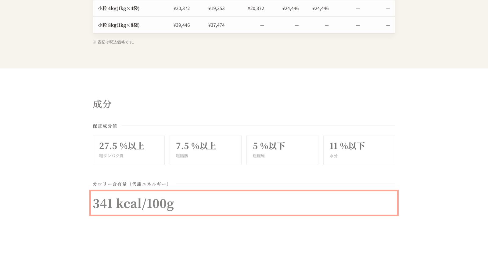Screen dimensions: 488x274
Task: Select the 27.5 %以上 value
Action: [122, 146]
